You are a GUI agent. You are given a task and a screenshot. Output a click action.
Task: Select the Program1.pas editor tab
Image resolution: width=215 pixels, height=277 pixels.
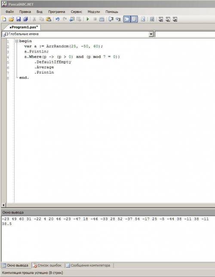(24, 27)
